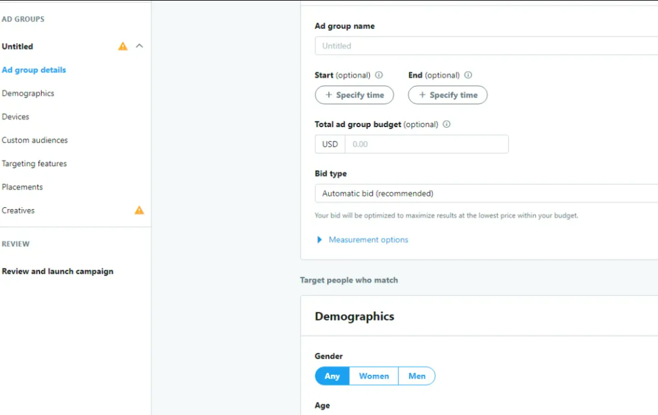Open Custom audiences in the sidebar
The image size is (658, 415).
[35, 140]
